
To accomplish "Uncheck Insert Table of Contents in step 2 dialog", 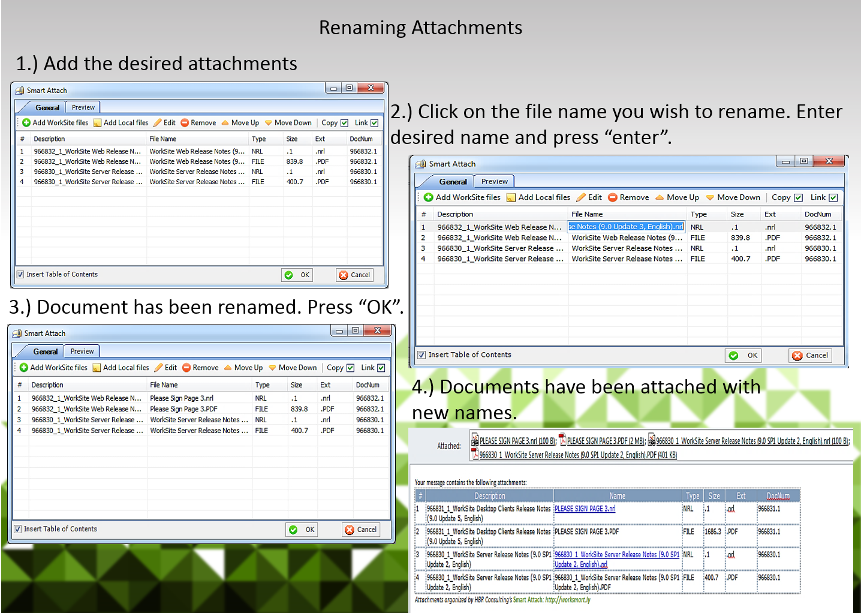I will click(422, 355).
